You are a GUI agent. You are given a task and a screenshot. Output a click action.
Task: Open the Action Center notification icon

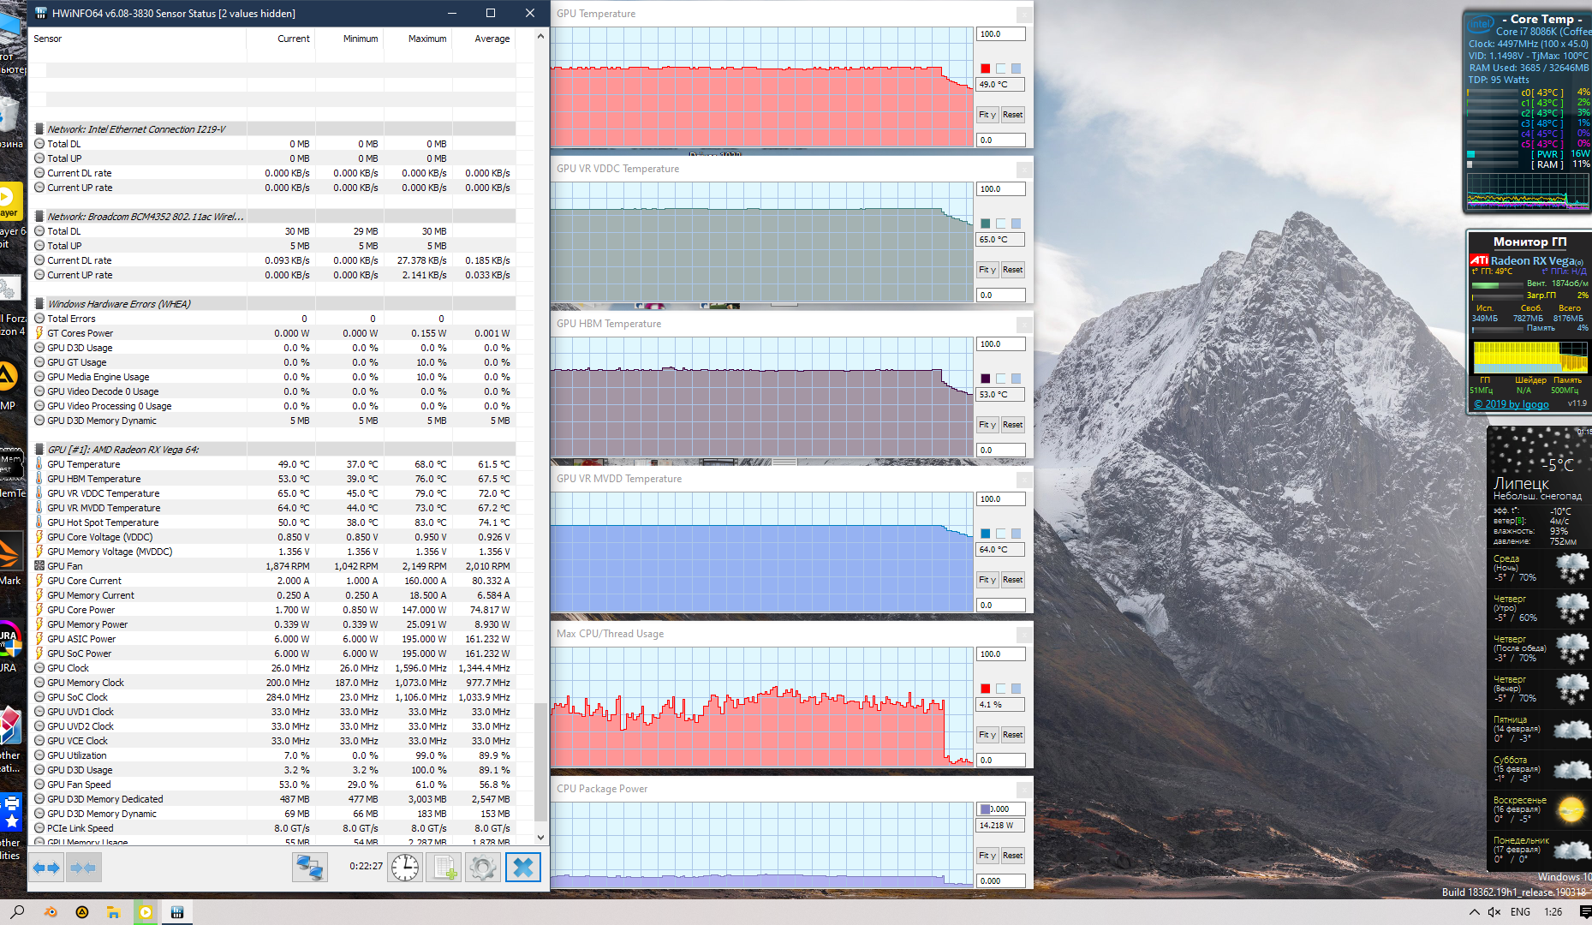click(x=1585, y=912)
